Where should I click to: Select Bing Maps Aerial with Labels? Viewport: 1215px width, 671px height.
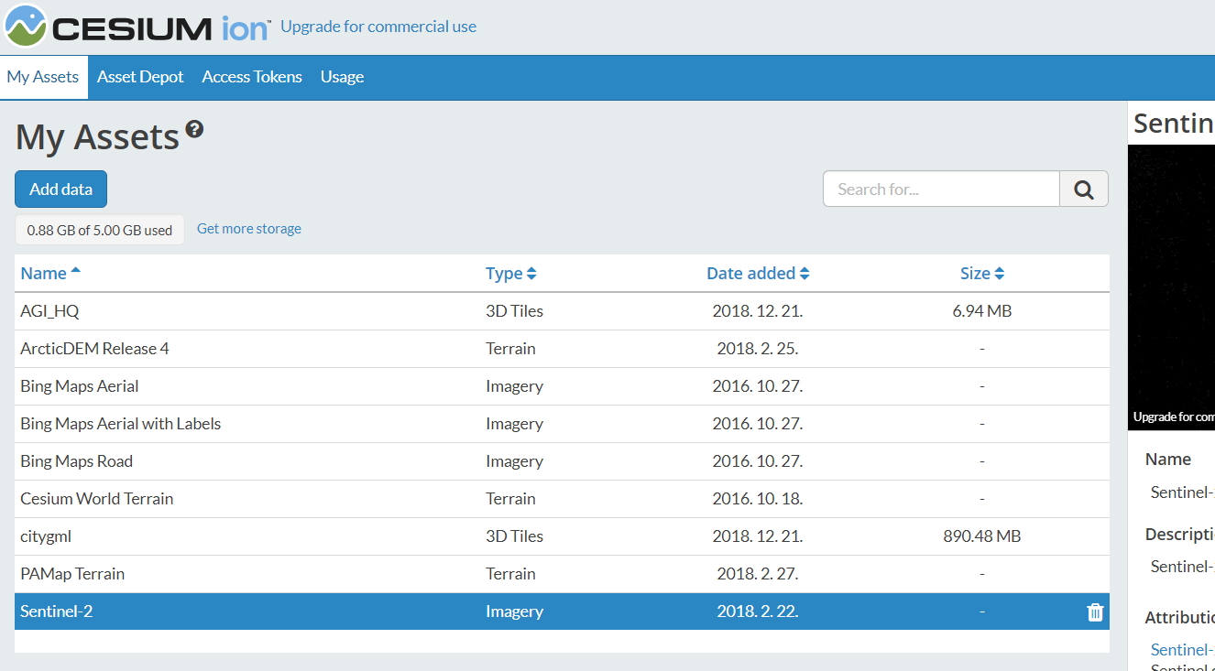[562, 424]
